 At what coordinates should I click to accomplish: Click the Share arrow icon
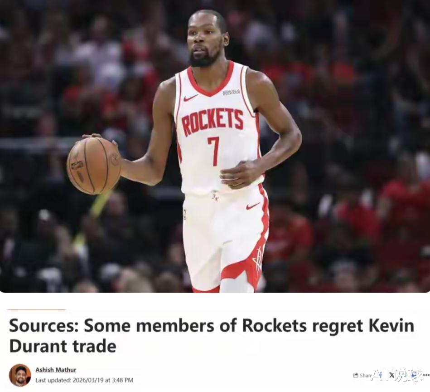pos(356,375)
